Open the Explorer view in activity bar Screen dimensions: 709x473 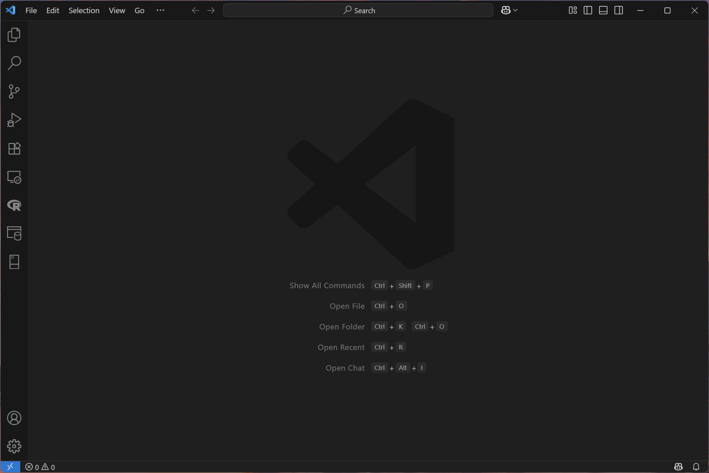click(x=14, y=35)
